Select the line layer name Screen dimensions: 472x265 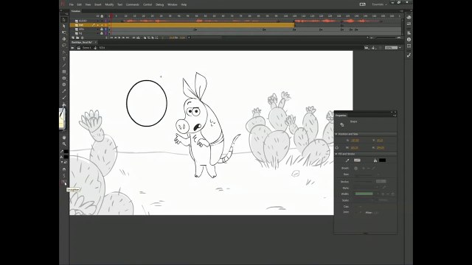click(81, 25)
